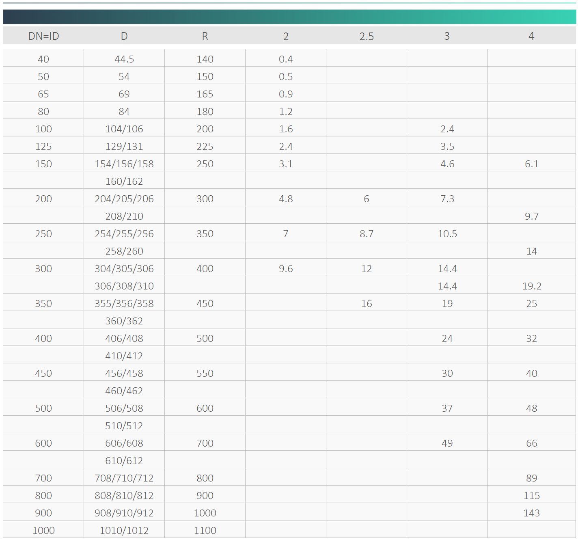Select the cell showing 89

[x=532, y=478]
